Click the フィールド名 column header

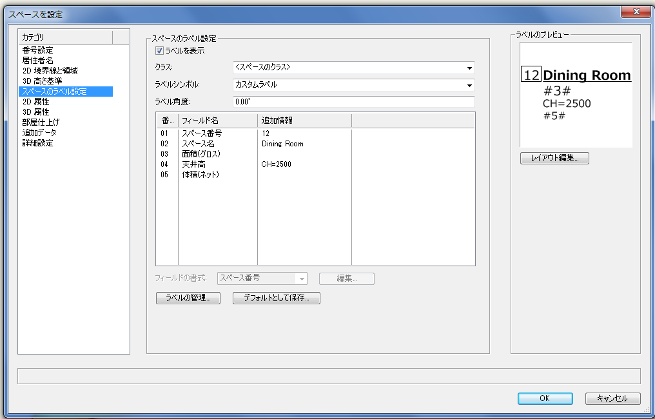click(217, 121)
